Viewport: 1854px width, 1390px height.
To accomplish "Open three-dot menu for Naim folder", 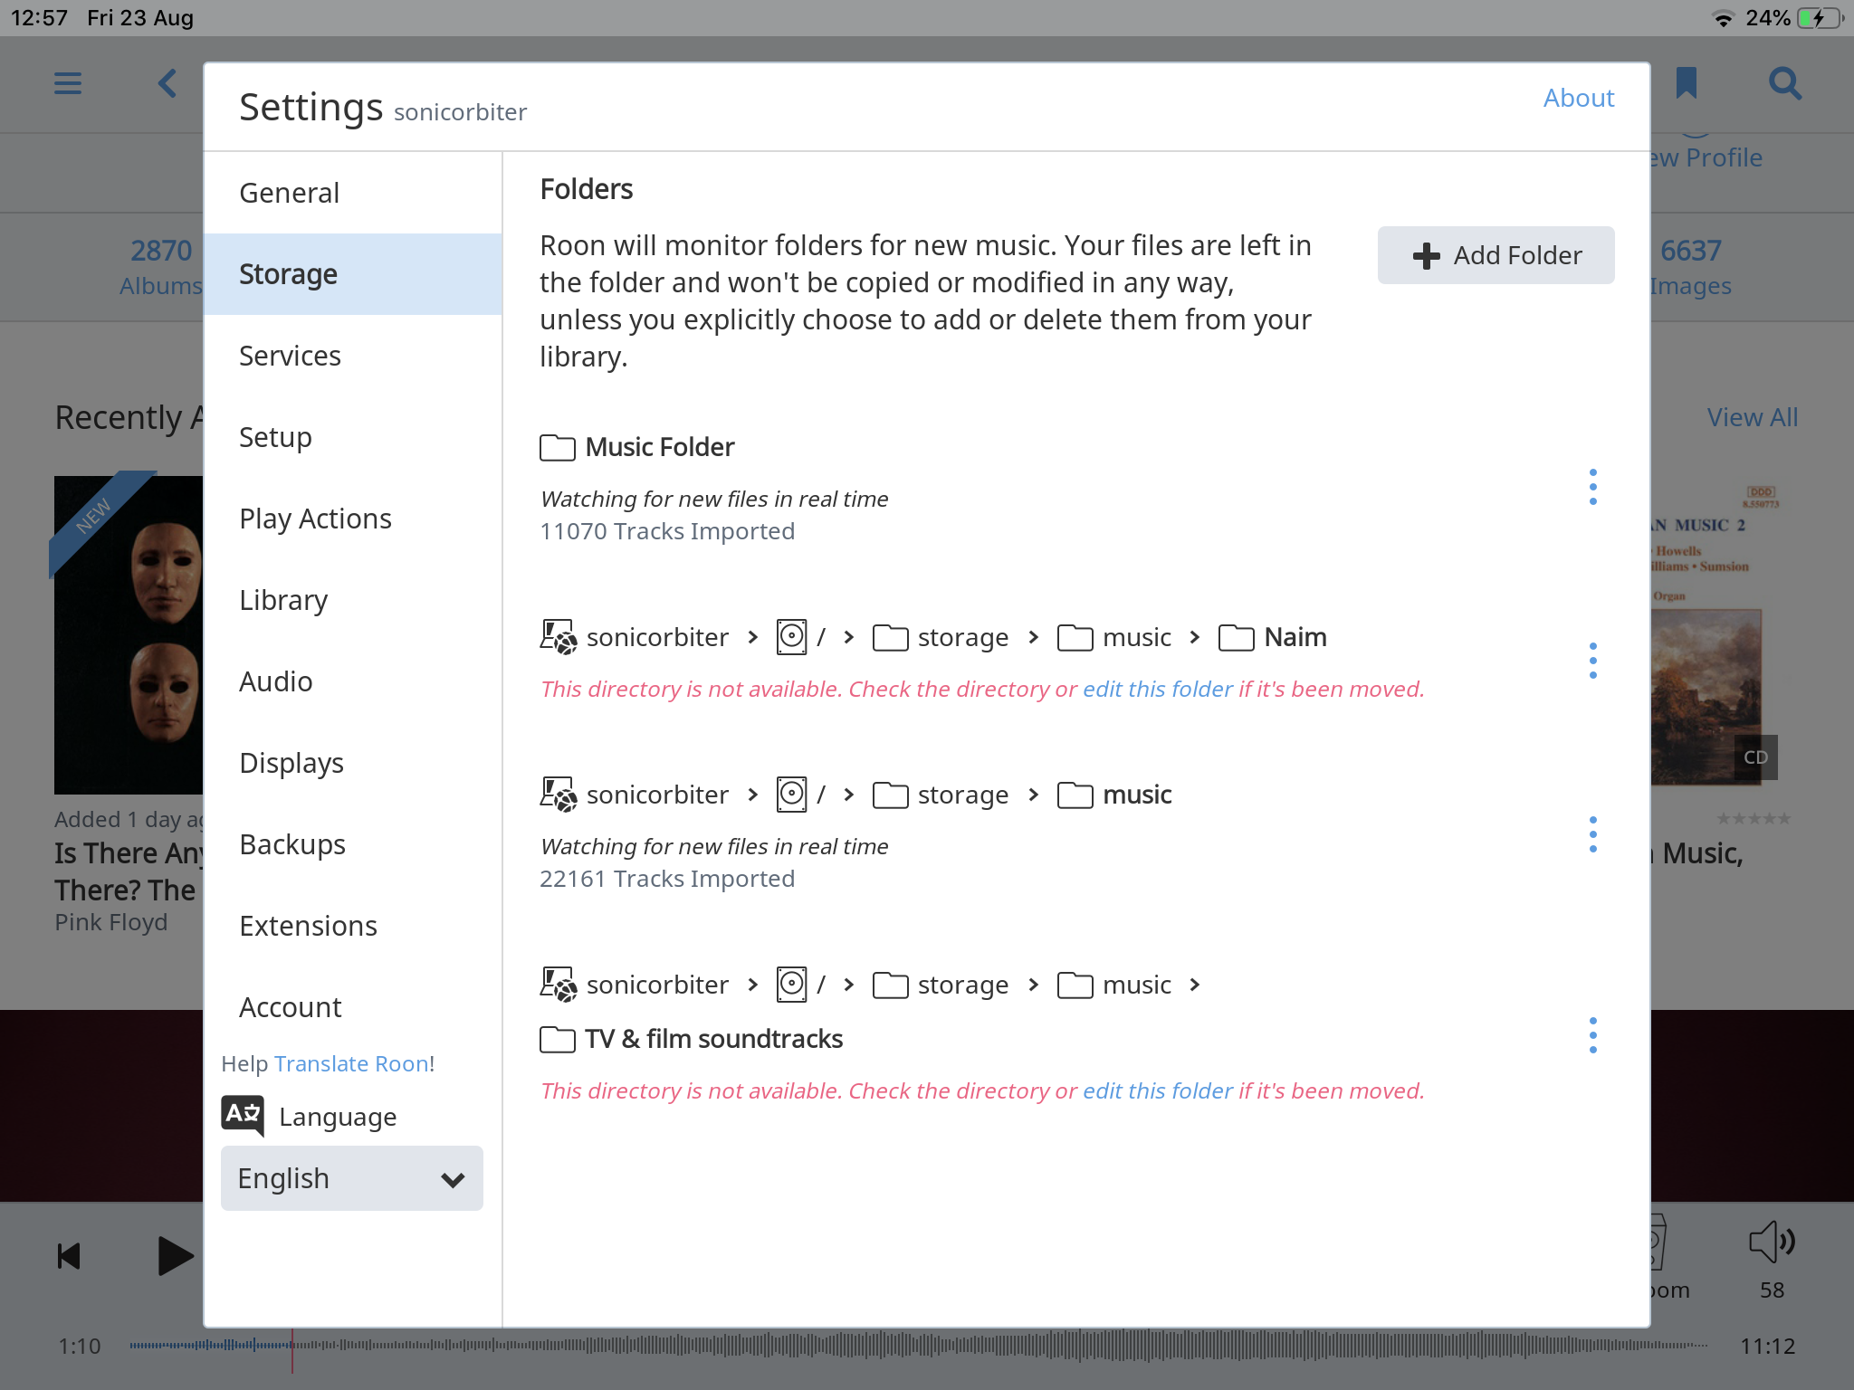I will tap(1592, 661).
